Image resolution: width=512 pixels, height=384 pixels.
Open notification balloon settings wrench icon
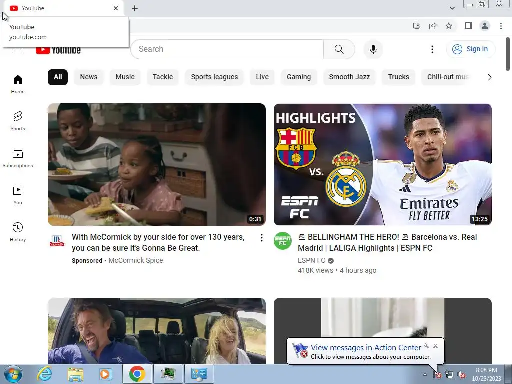pyautogui.click(x=426, y=346)
